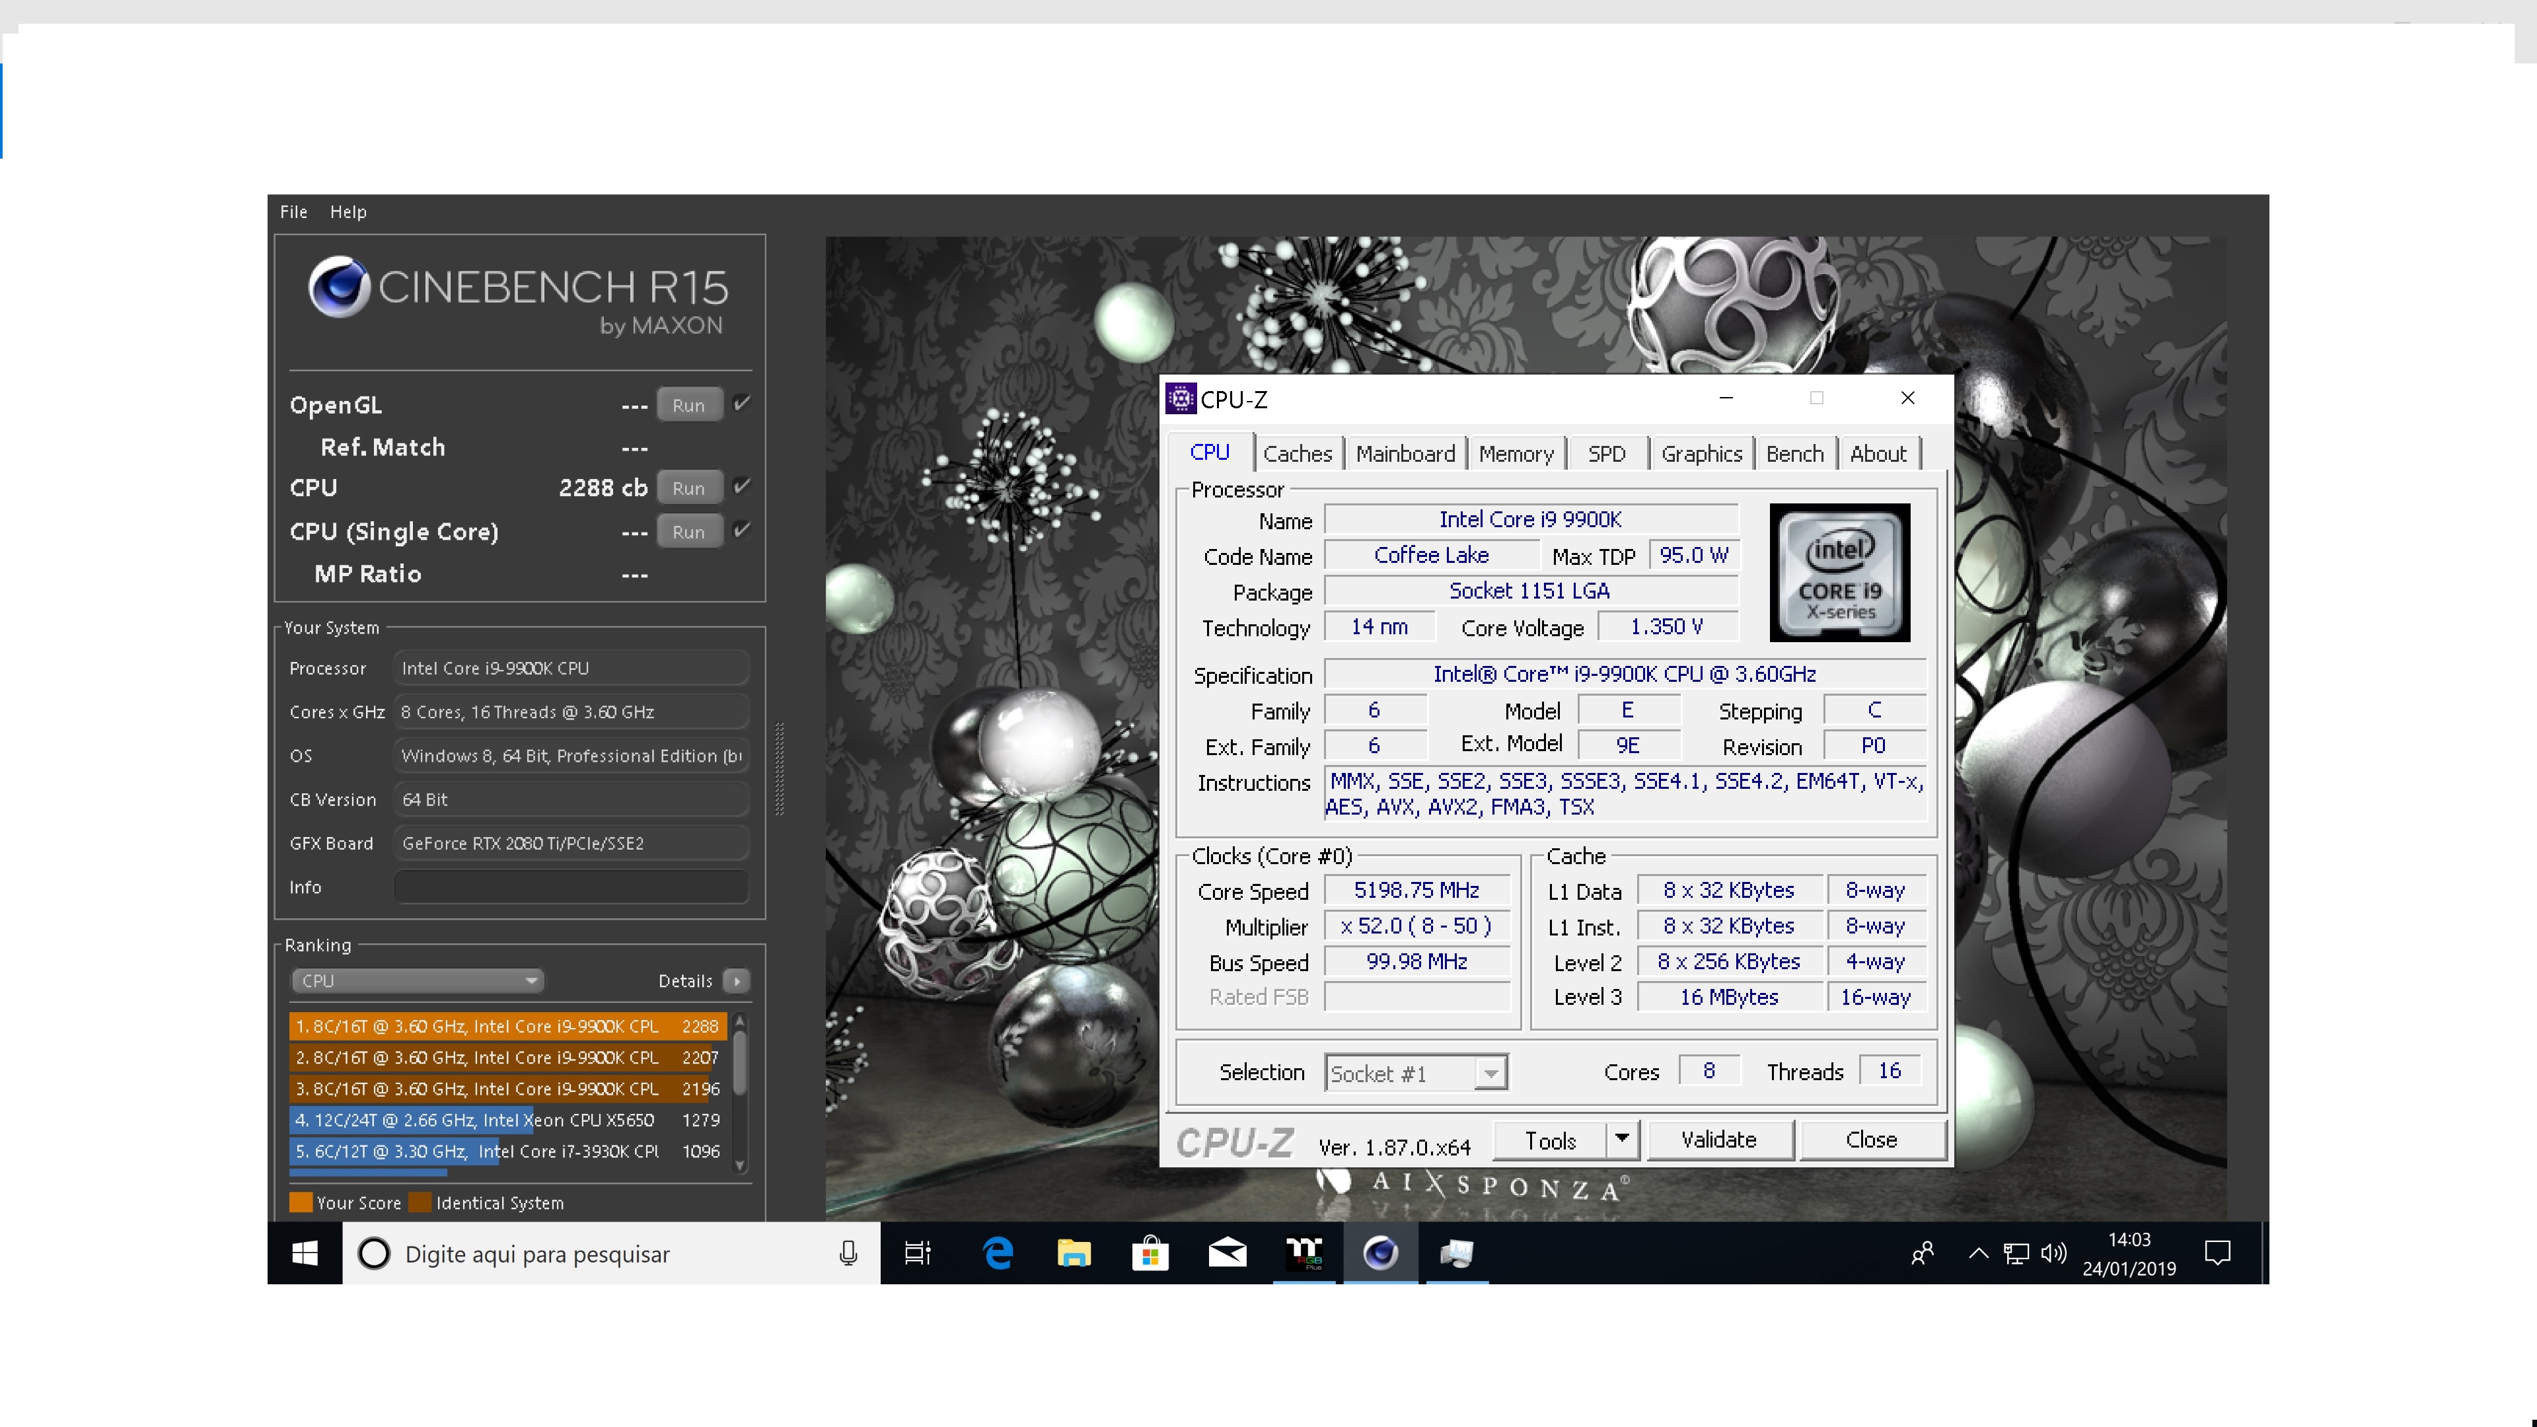Click the clock showing 14:03

(2128, 1240)
